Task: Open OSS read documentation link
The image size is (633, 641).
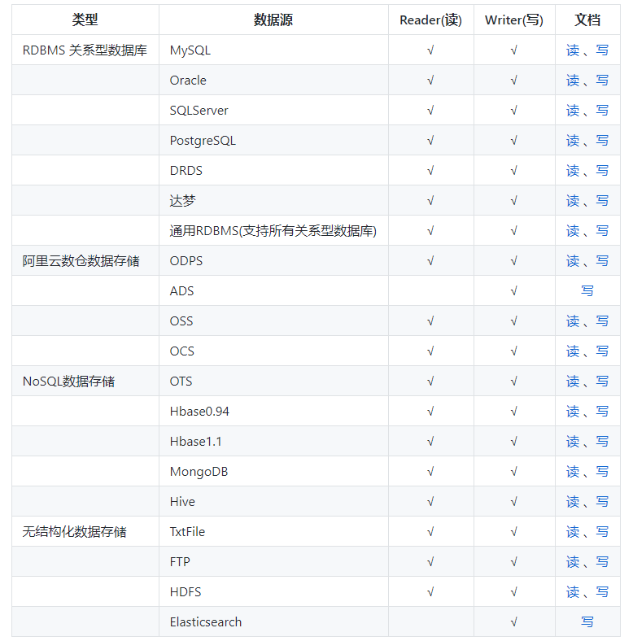Action: [x=573, y=321]
